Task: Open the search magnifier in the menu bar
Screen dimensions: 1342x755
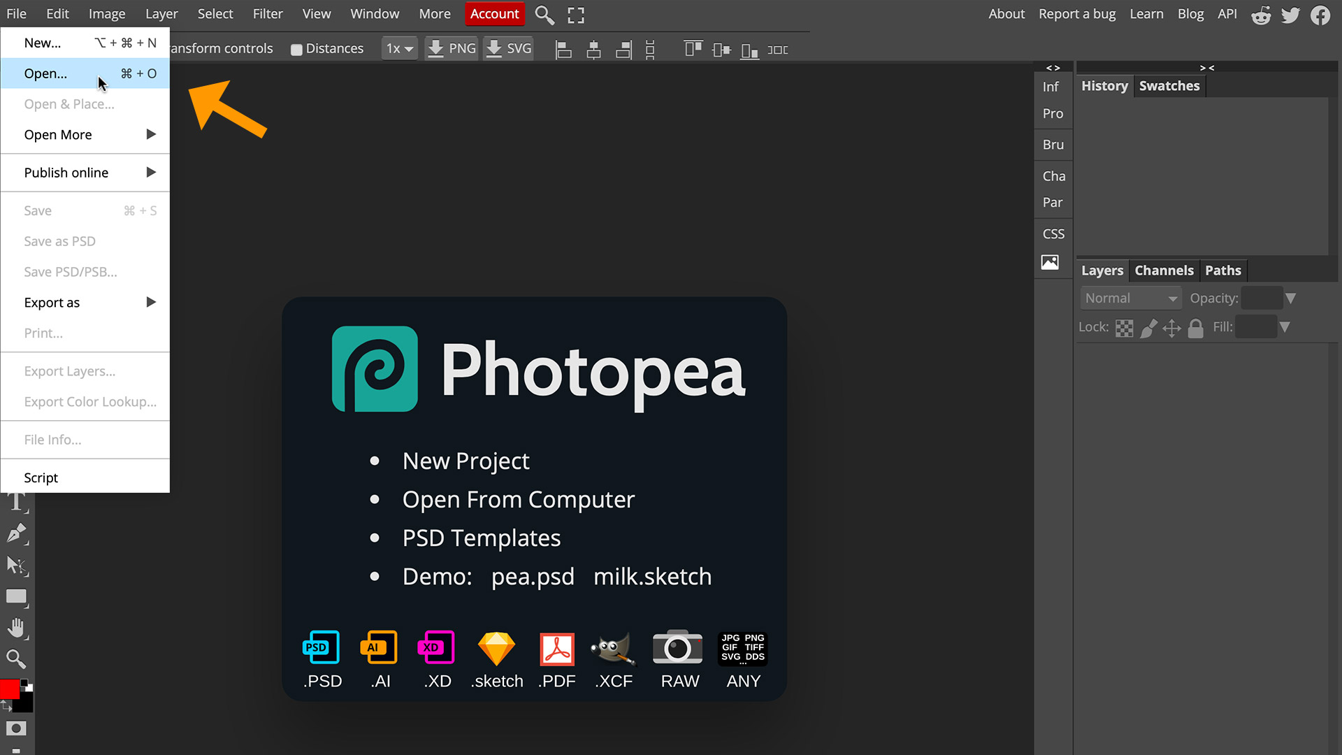Action: point(544,15)
